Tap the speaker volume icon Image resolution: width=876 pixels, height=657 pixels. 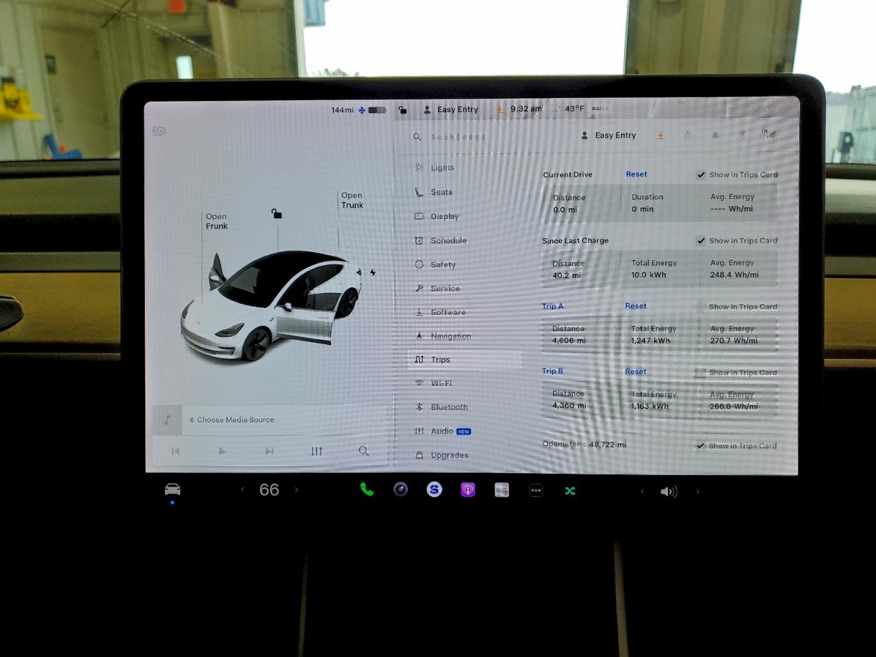[x=668, y=491]
